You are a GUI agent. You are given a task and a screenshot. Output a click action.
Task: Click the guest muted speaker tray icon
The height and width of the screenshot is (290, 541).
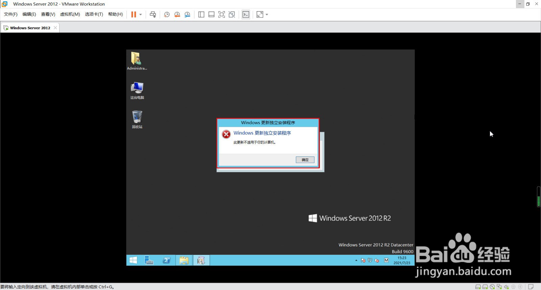point(377,260)
